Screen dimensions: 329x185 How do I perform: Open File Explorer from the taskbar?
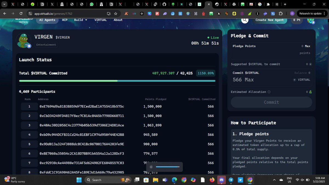[155, 180]
